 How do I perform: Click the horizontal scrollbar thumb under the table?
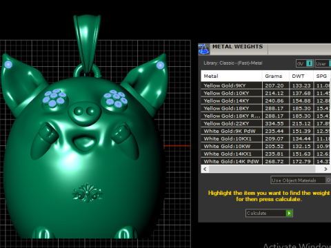coord(262,169)
